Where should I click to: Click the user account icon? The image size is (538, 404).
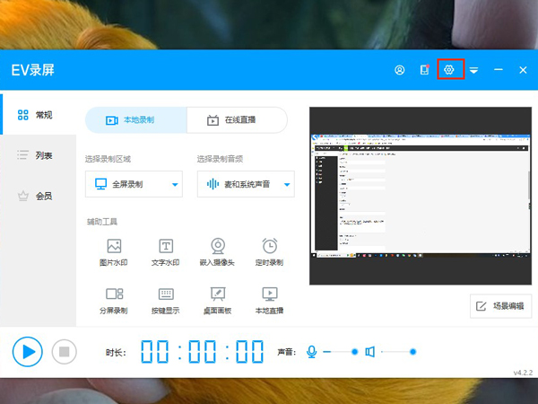400,70
